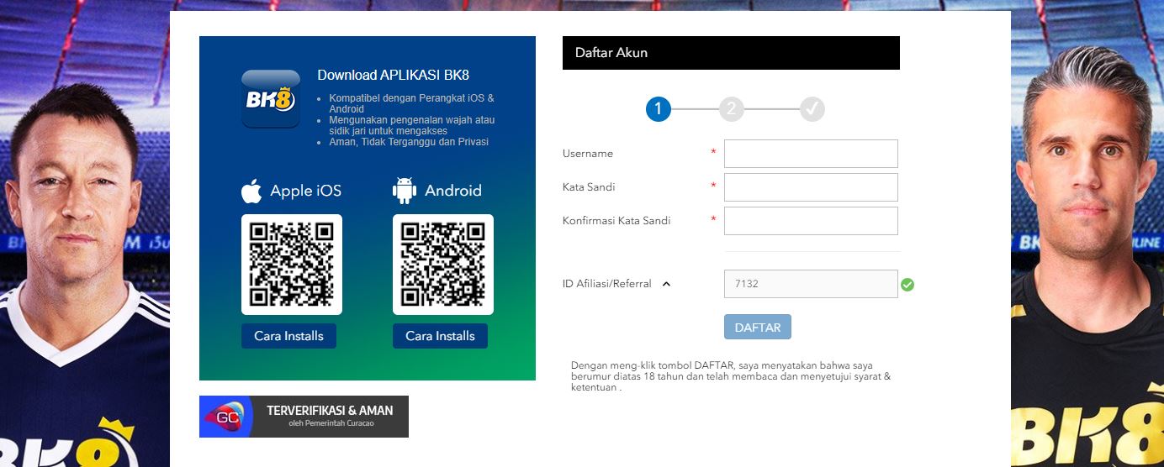Image resolution: width=1164 pixels, height=467 pixels.
Task: Focus the Kata Sandi input field
Action: [811, 187]
